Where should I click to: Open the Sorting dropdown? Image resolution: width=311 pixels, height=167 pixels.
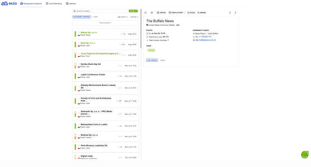coord(134,17)
